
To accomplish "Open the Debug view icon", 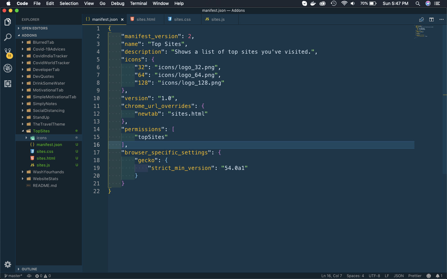I will tap(8, 68).
